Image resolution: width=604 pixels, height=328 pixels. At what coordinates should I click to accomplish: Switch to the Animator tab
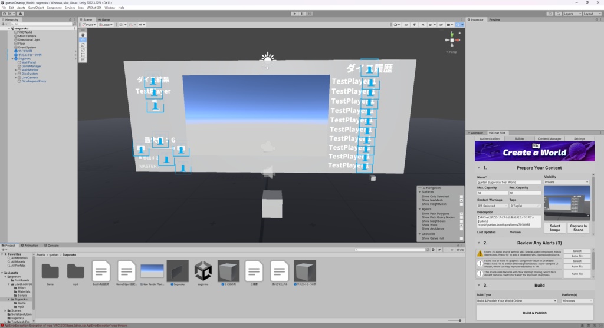click(476, 133)
